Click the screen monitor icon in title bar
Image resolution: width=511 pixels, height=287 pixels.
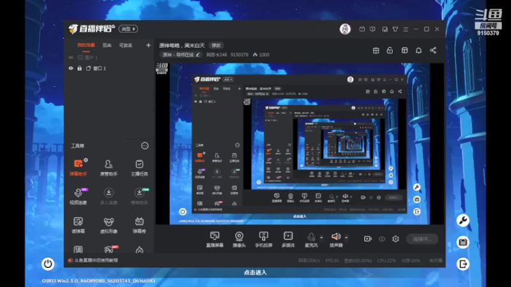(x=372, y=29)
